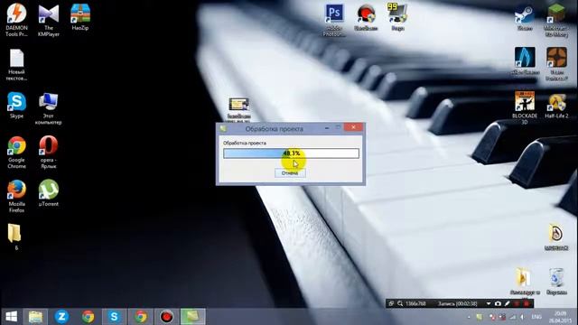This screenshot has width=578, height=325.
Task: Click the Обработка проекта progress bar
Action: click(291, 153)
